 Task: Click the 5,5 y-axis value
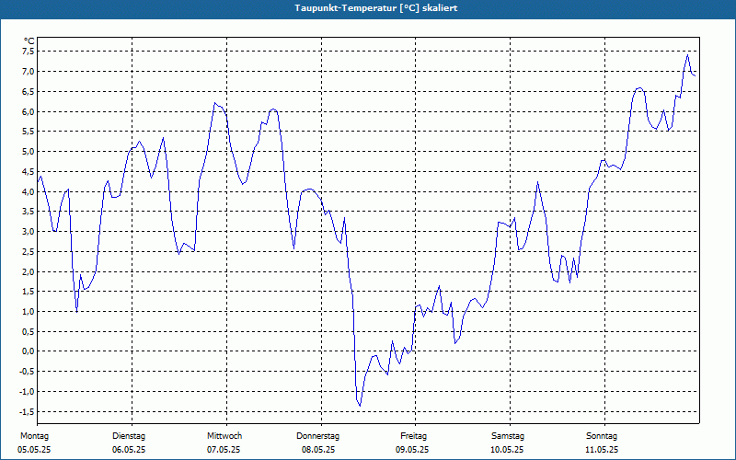29,132
